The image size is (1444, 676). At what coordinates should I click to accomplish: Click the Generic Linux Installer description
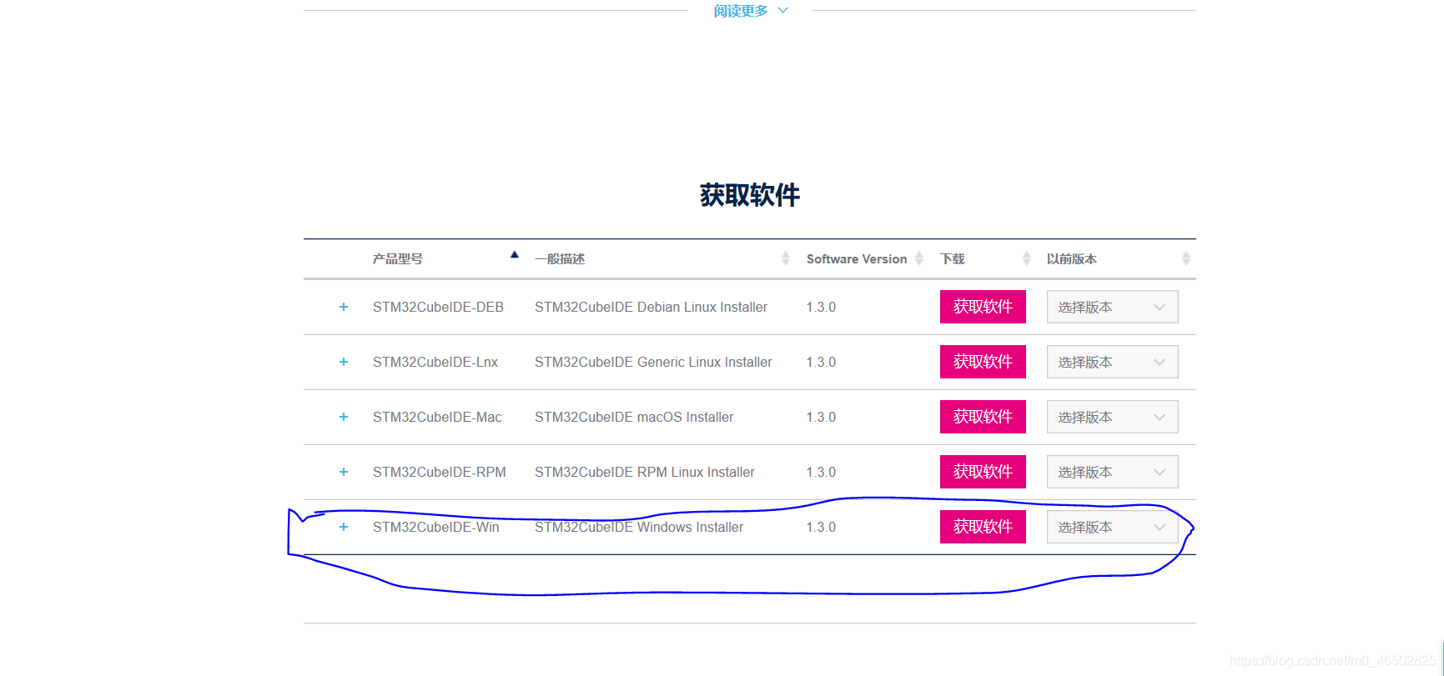653,362
